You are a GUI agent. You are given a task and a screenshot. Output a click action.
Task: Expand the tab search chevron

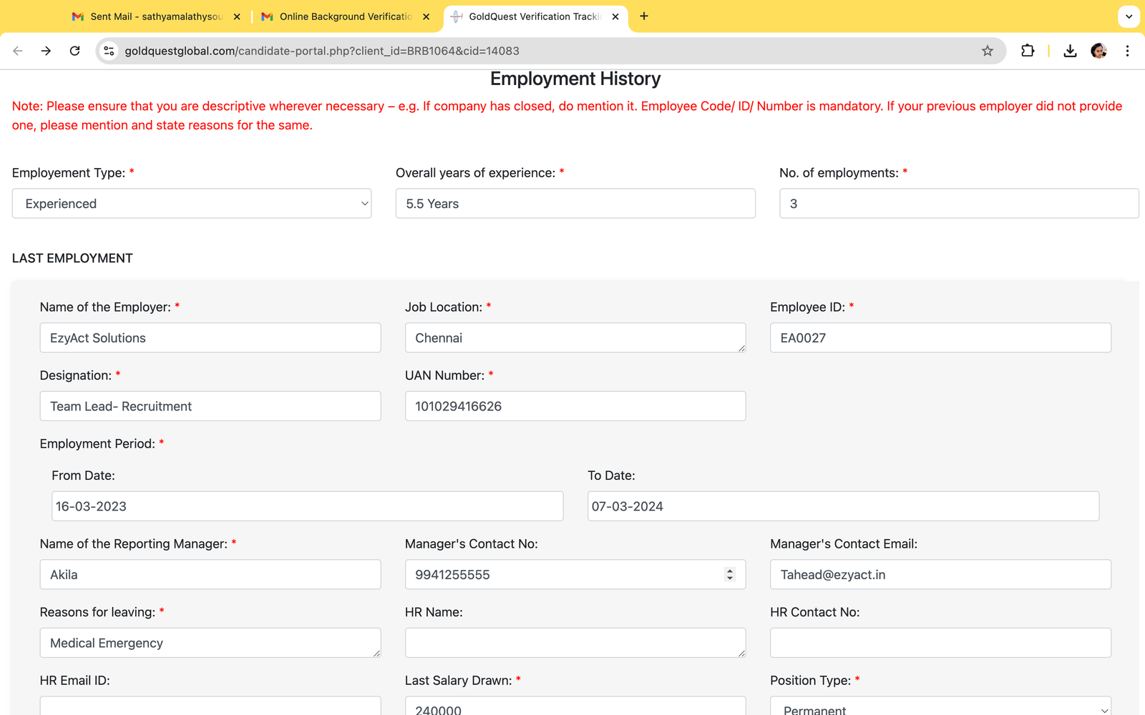[1129, 16]
